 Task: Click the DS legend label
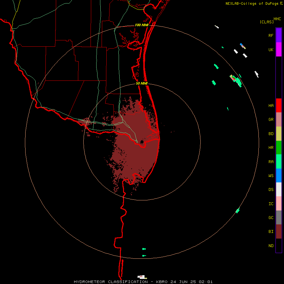coord(271,189)
